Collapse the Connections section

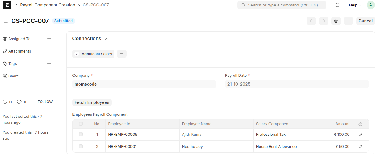coord(107,39)
